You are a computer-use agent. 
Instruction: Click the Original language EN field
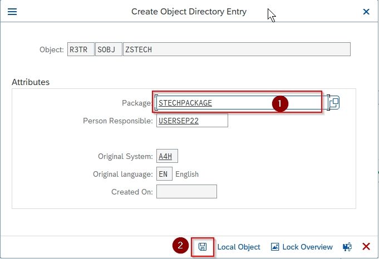pyautogui.click(x=164, y=174)
